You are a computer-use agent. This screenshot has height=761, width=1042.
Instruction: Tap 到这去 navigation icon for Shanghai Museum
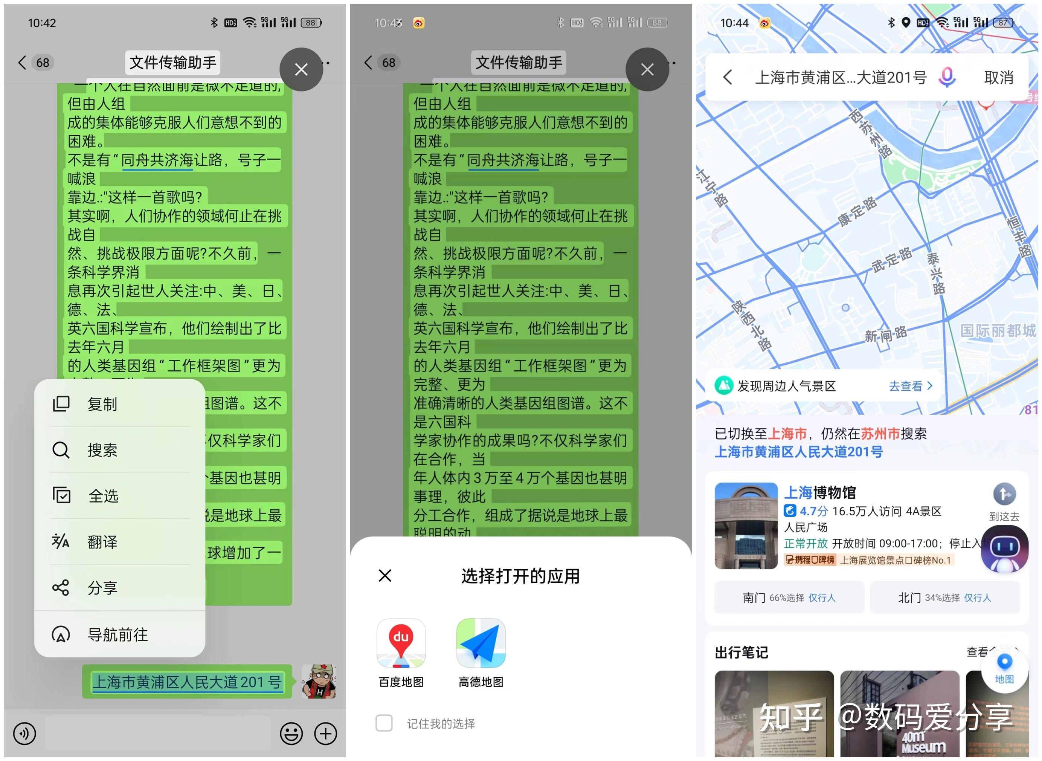point(1005,494)
